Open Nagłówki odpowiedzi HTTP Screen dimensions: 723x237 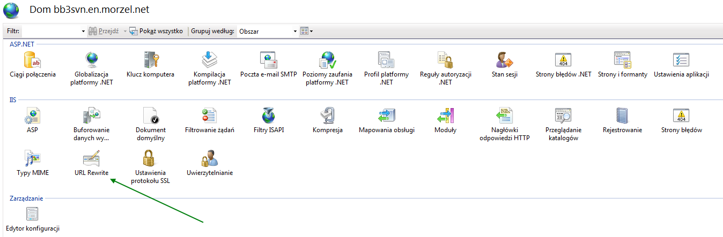point(504,125)
